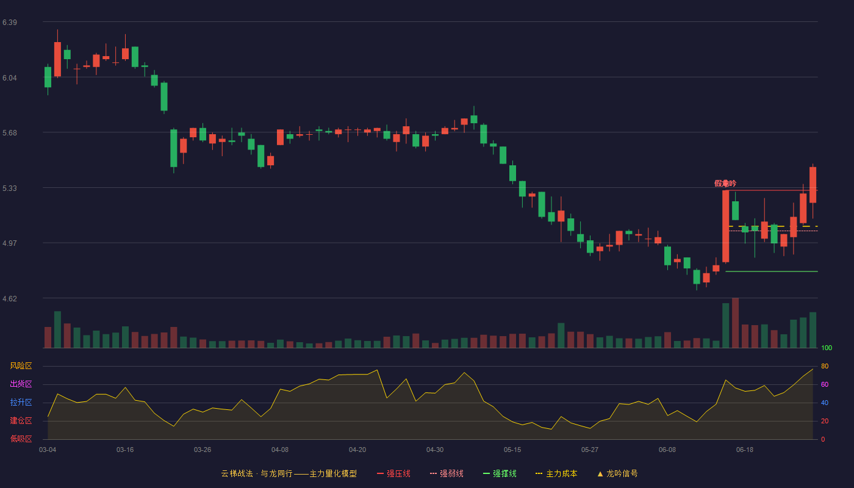The width and height of the screenshot is (854, 488).
Task: Click the green 强撑线 support line on chart
Action: (772, 271)
